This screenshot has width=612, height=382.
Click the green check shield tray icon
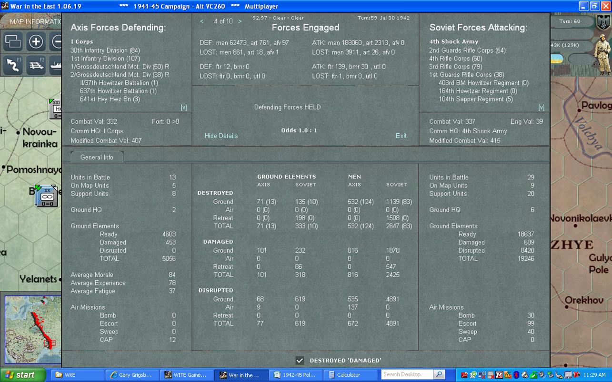533,375
